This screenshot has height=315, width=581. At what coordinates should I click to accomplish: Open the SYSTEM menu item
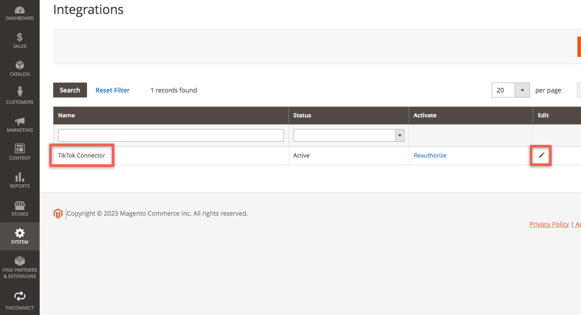click(20, 236)
